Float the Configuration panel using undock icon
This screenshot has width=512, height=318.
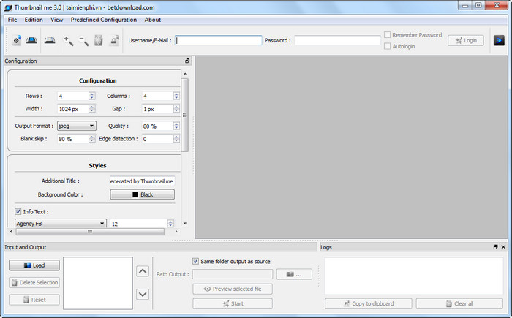click(x=187, y=61)
